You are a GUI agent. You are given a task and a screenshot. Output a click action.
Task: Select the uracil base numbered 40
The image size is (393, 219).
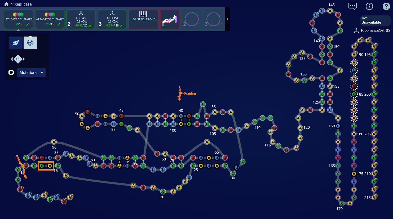click(x=181, y=116)
